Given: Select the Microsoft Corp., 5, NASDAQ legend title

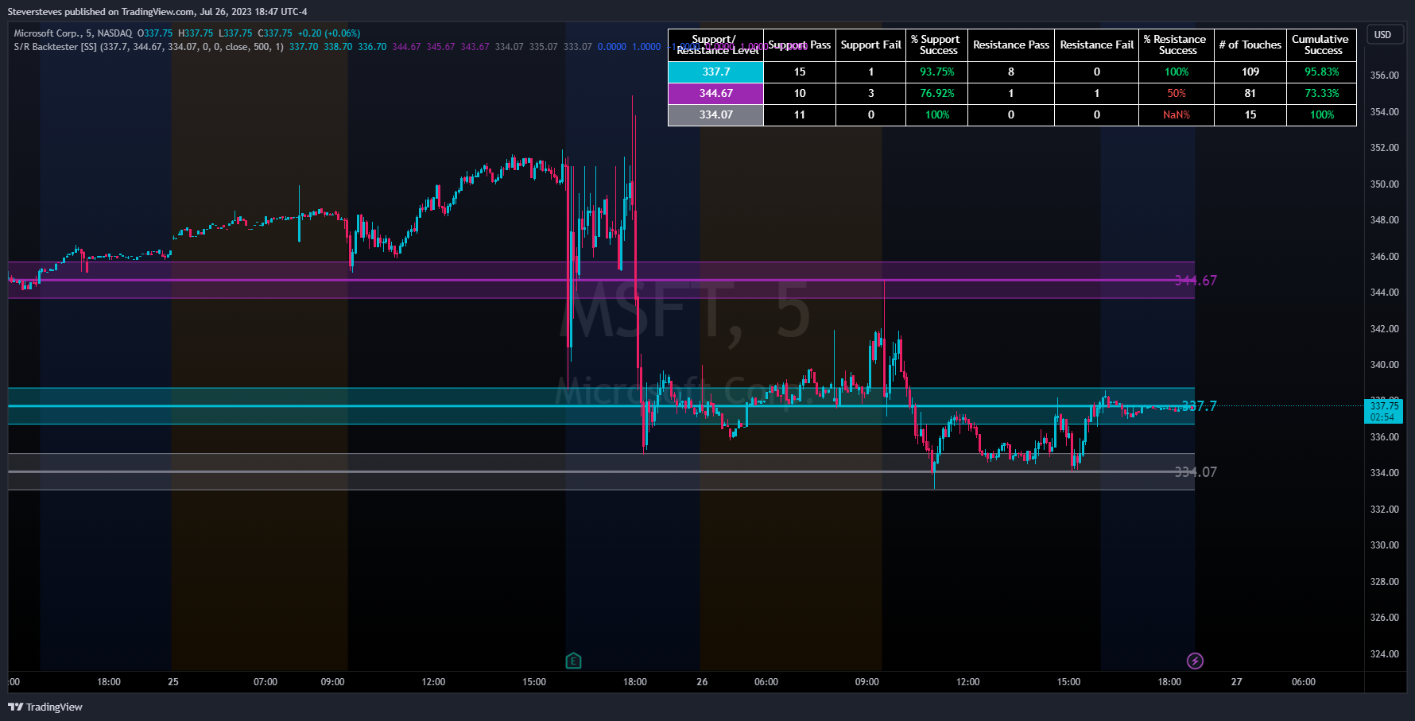Looking at the screenshot, I should click(73, 33).
